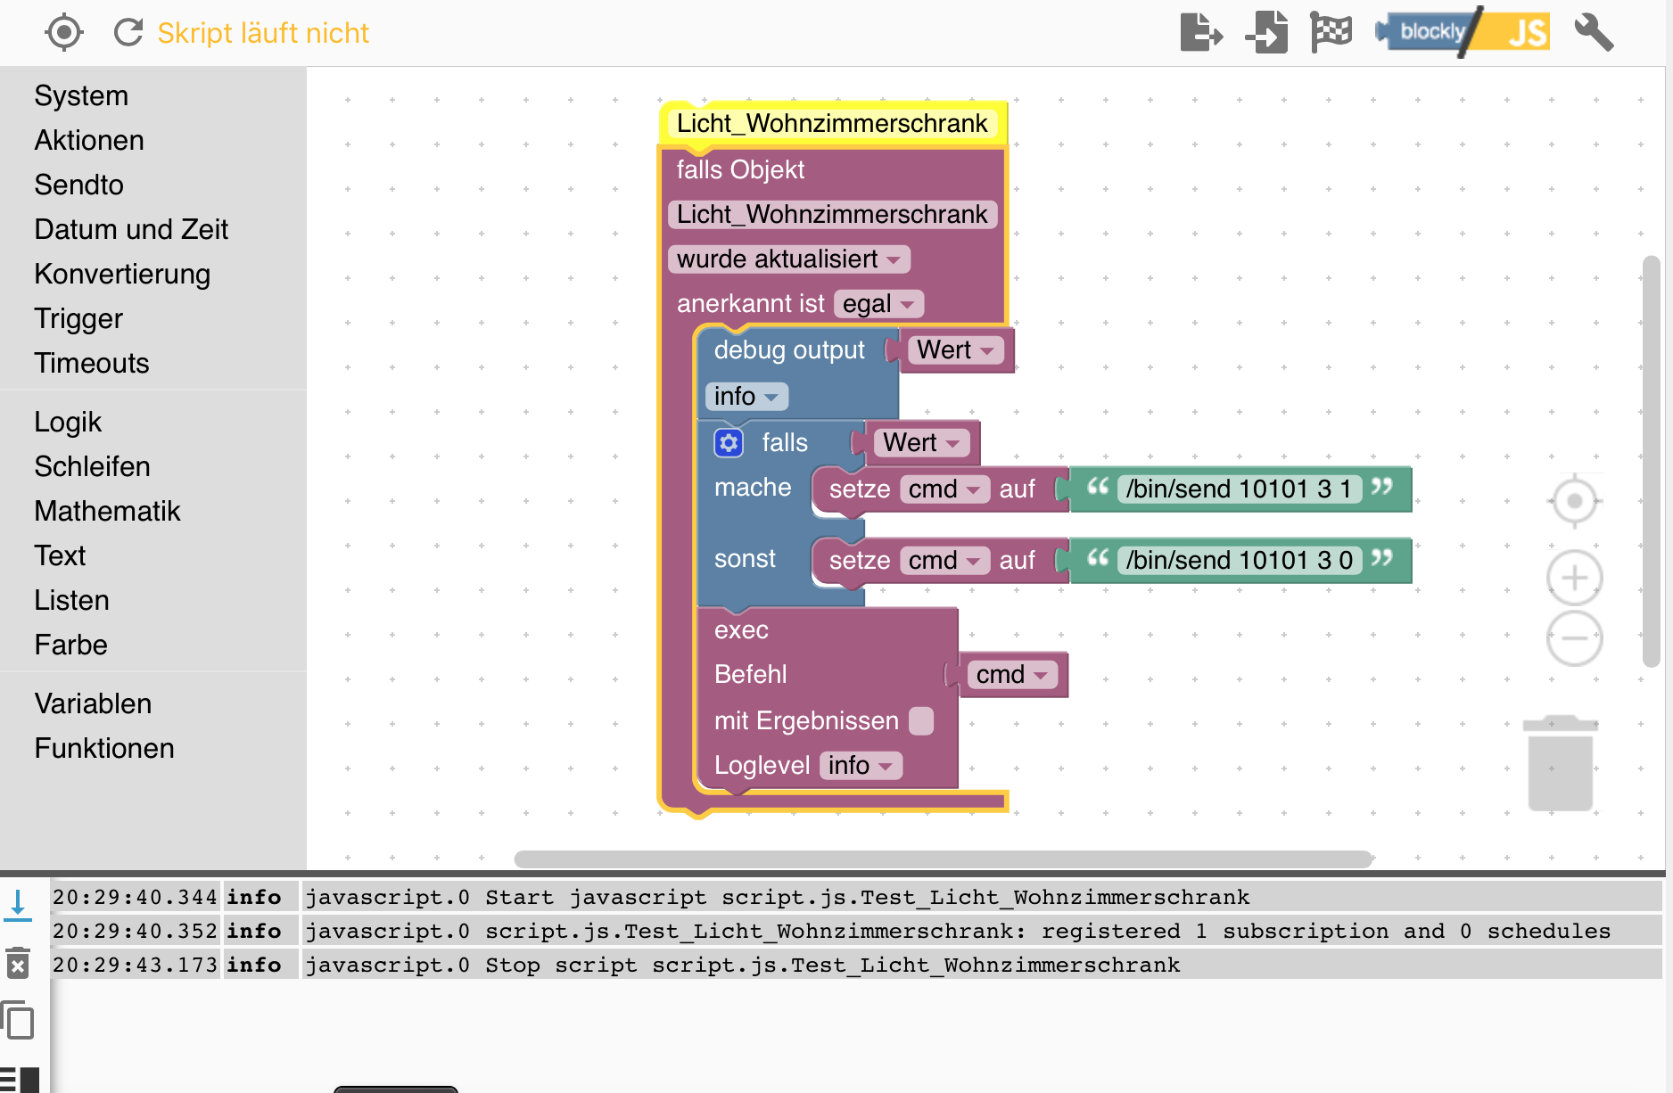Image resolution: width=1673 pixels, height=1093 pixels.
Task: Open the Timeouts toolbox category
Action: tap(91, 363)
